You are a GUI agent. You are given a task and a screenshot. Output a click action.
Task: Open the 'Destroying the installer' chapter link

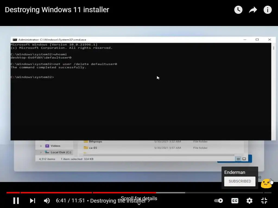[x=120, y=201]
